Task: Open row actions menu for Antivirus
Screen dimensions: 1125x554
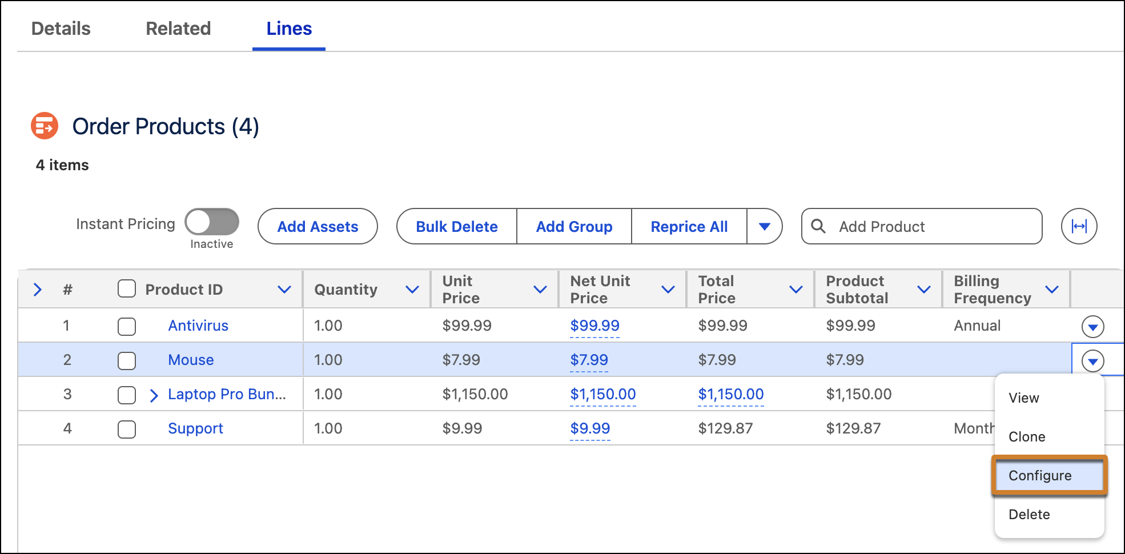Action: click(x=1092, y=327)
